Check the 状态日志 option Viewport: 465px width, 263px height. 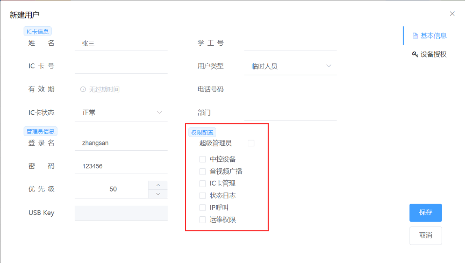[203, 195]
